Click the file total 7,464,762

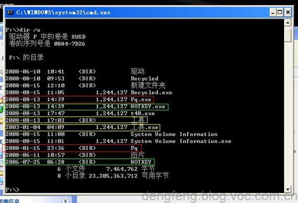click(x=122, y=169)
